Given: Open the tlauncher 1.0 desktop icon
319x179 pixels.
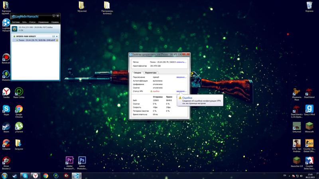Looking at the screenshot, I should click(x=297, y=162).
